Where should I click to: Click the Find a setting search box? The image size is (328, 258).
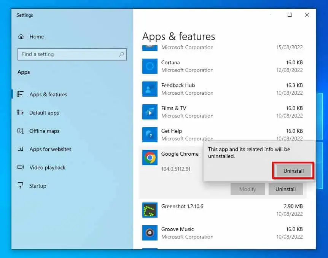click(72, 54)
